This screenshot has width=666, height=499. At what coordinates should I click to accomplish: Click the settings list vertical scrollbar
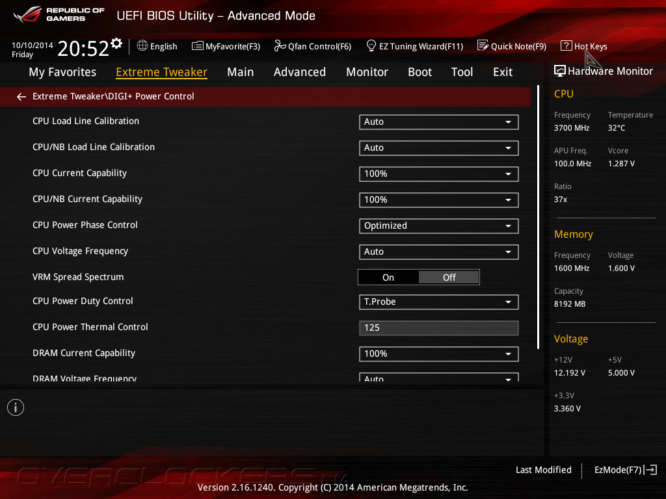click(x=538, y=217)
